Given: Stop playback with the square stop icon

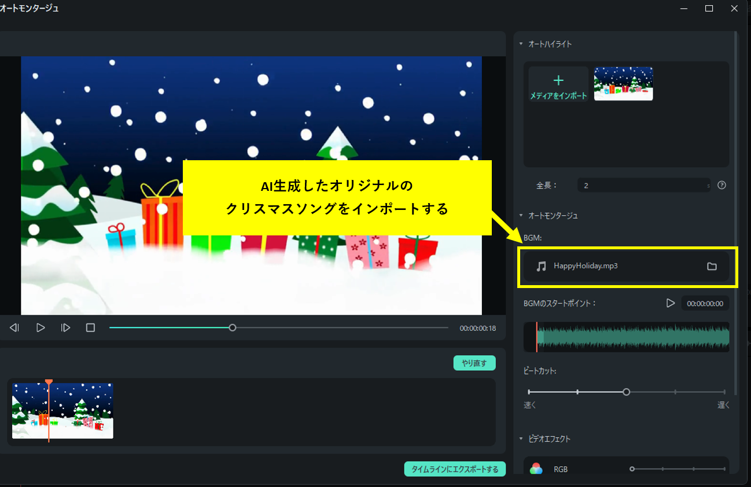Looking at the screenshot, I should (x=90, y=327).
